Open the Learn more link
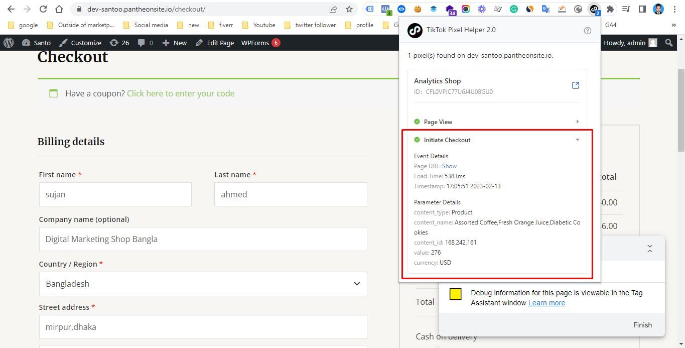 (x=546, y=303)
